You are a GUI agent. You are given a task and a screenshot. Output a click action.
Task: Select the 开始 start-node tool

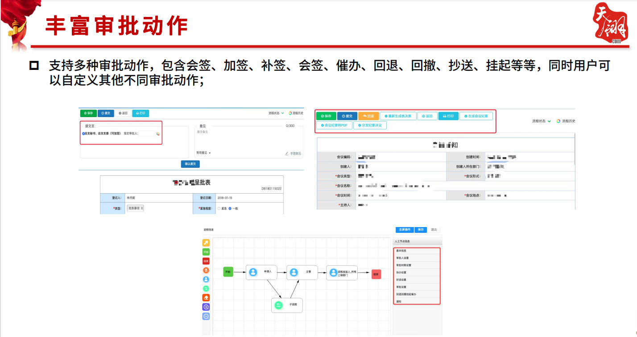pos(207,252)
